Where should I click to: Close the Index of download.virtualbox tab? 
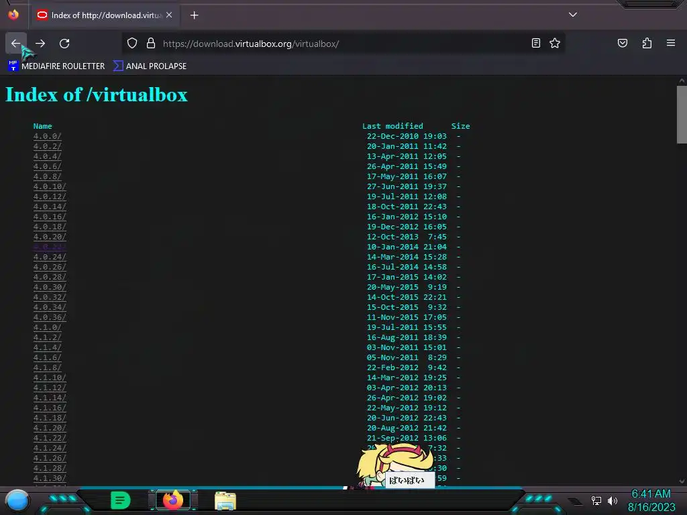point(169,15)
